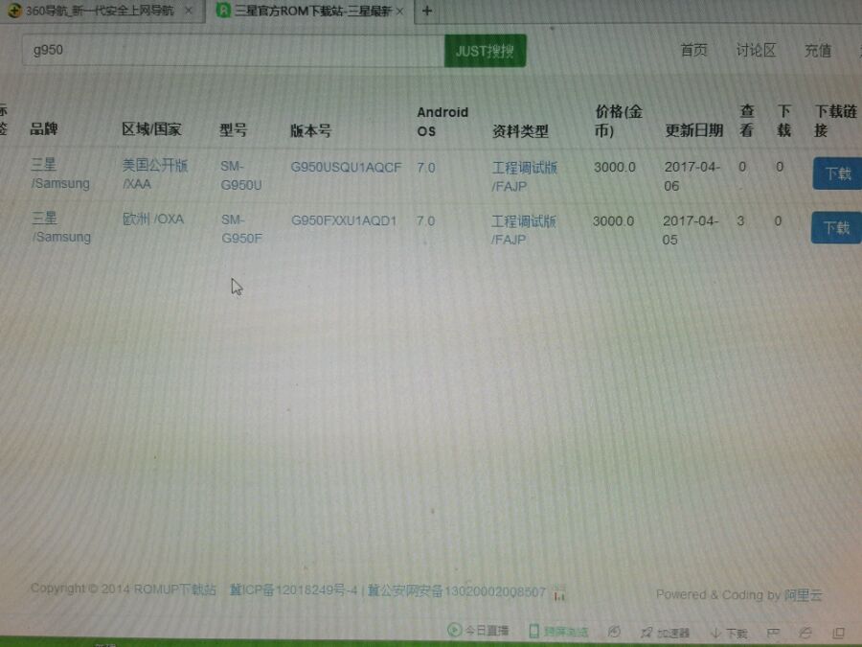The height and width of the screenshot is (647, 862).
Task: Click the circular refresh icon in status bar
Action: click(614, 632)
